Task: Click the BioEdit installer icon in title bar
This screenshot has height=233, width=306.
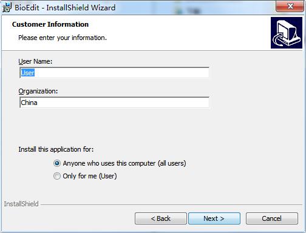Action: pos(7,7)
